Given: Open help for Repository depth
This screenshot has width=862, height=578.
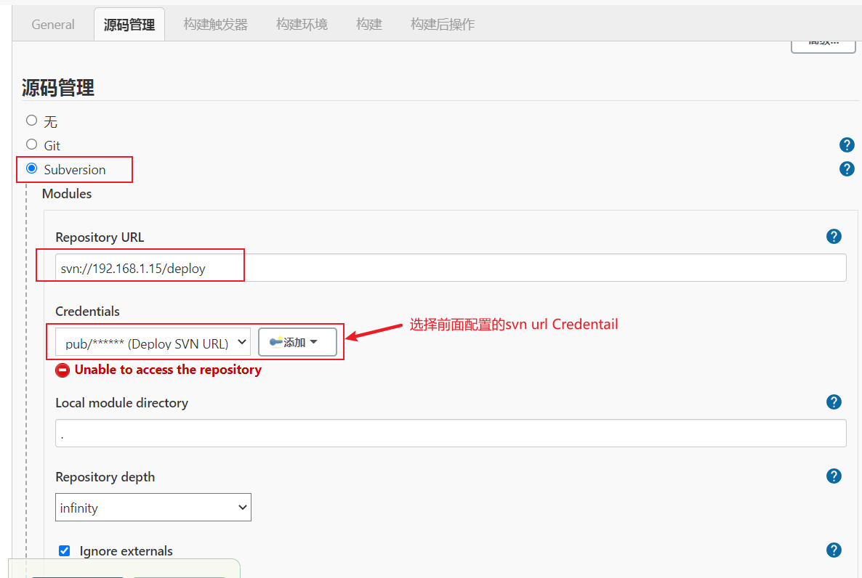Looking at the screenshot, I should point(834,476).
